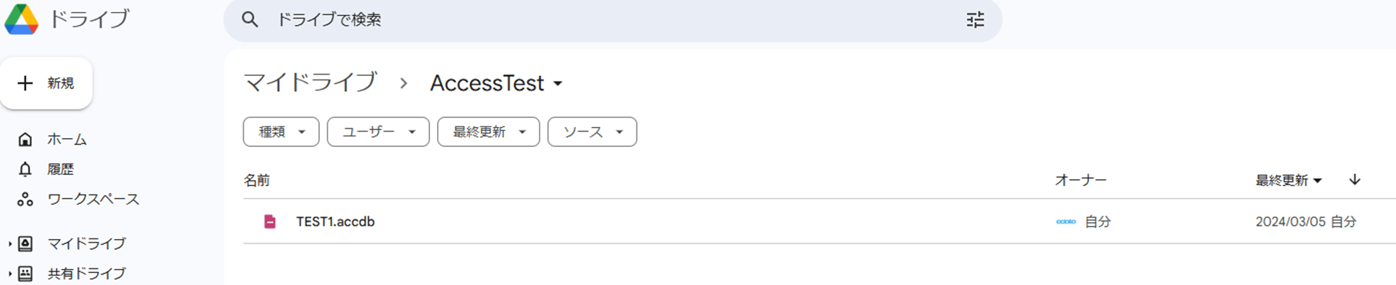This screenshot has height=285, width=1396.
Task: Go to マイドライブ in breadcrumb
Action: click(x=310, y=83)
